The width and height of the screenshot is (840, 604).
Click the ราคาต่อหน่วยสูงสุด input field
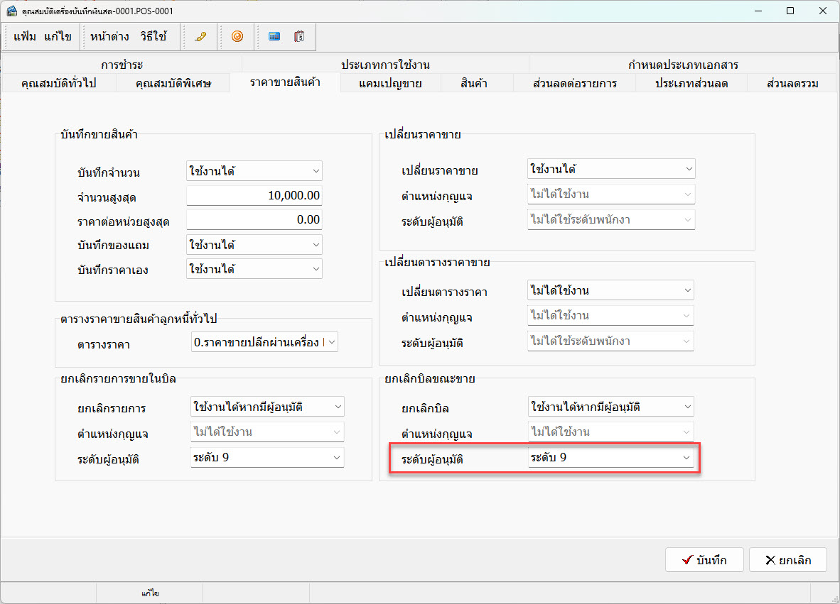click(x=254, y=220)
